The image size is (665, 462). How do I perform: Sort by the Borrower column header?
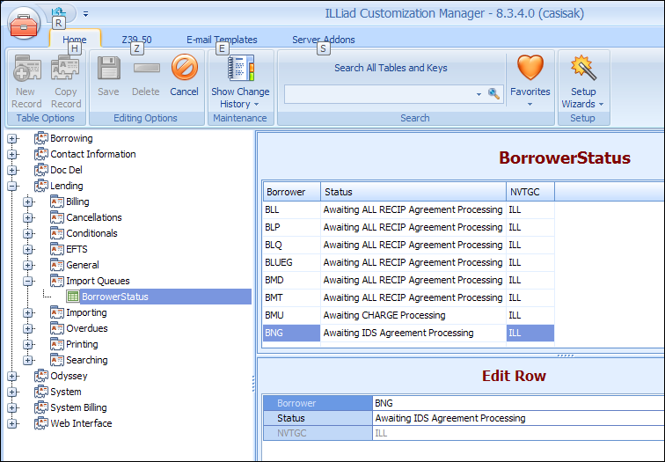[x=292, y=192]
